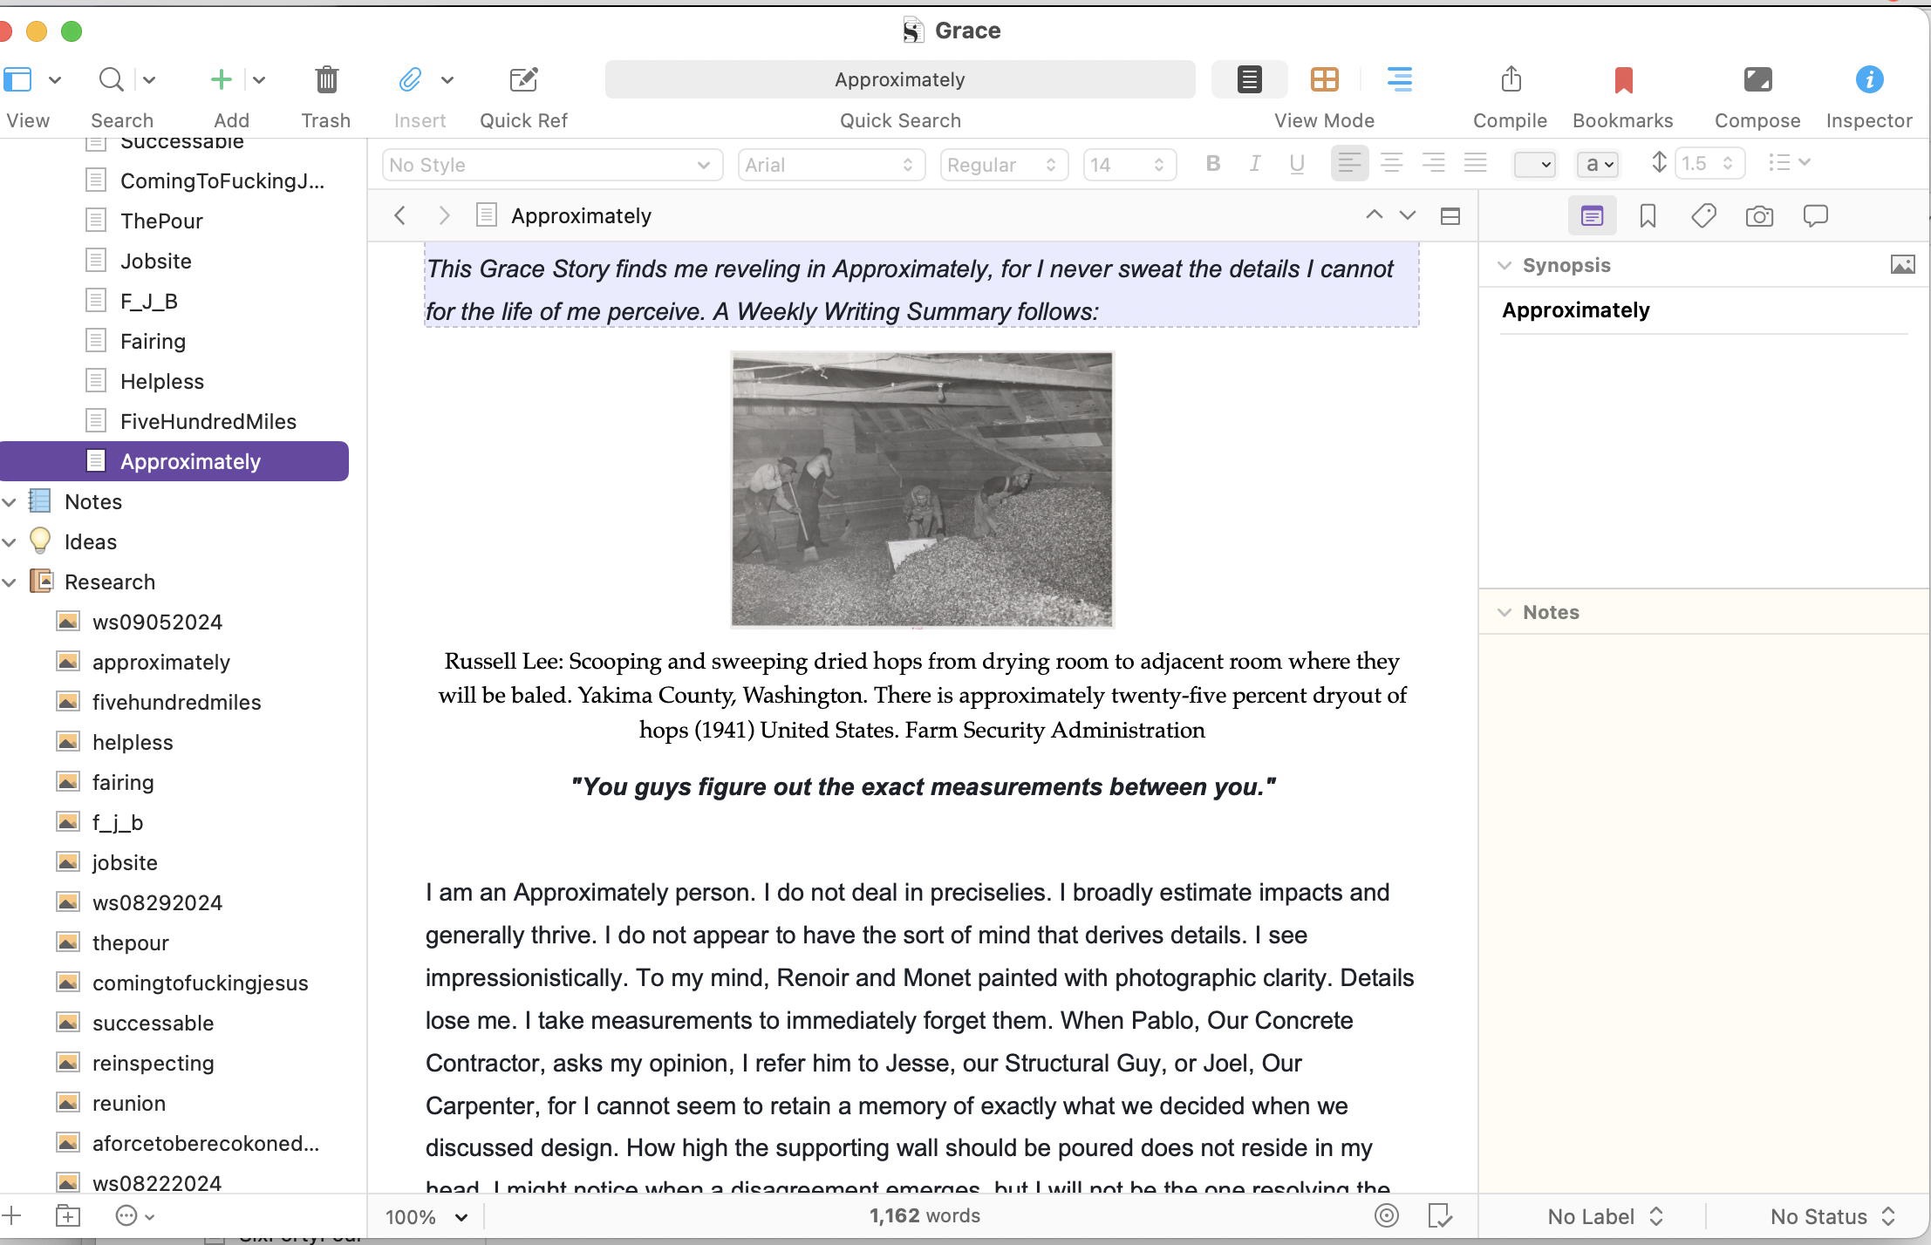Image resolution: width=1931 pixels, height=1245 pixels.
Task: Go forward in editor history
Action: [444, 215]
